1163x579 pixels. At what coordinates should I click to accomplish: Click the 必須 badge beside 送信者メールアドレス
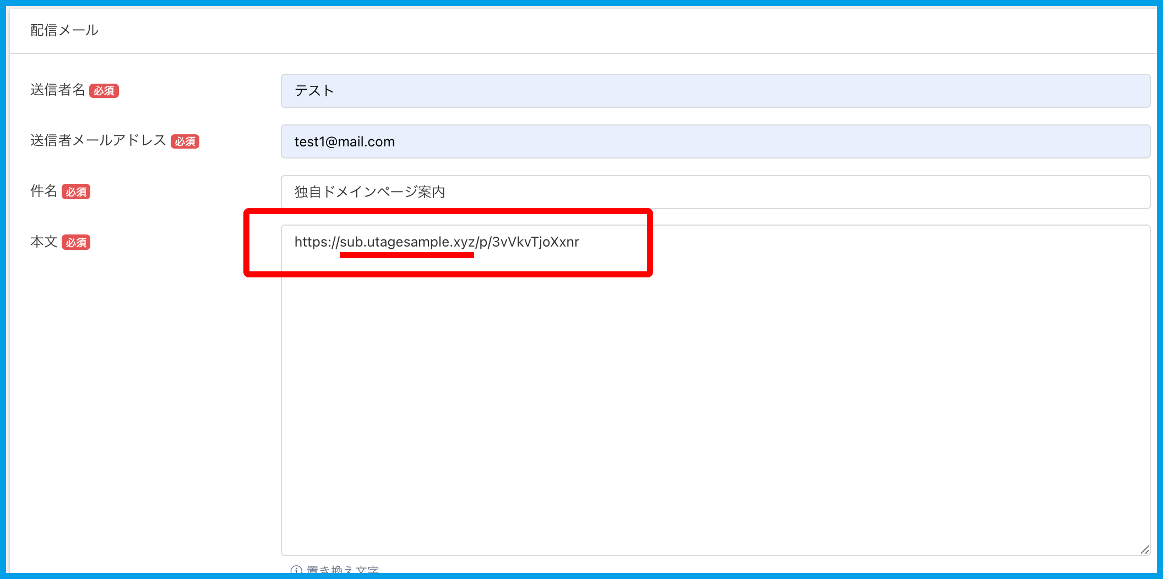(185, 141)
